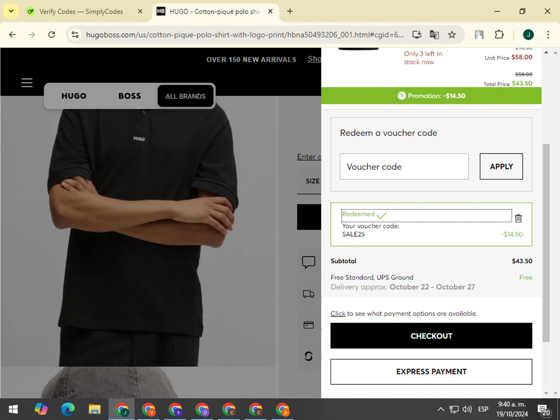Click the delivery truck icon

click(308, 294)
